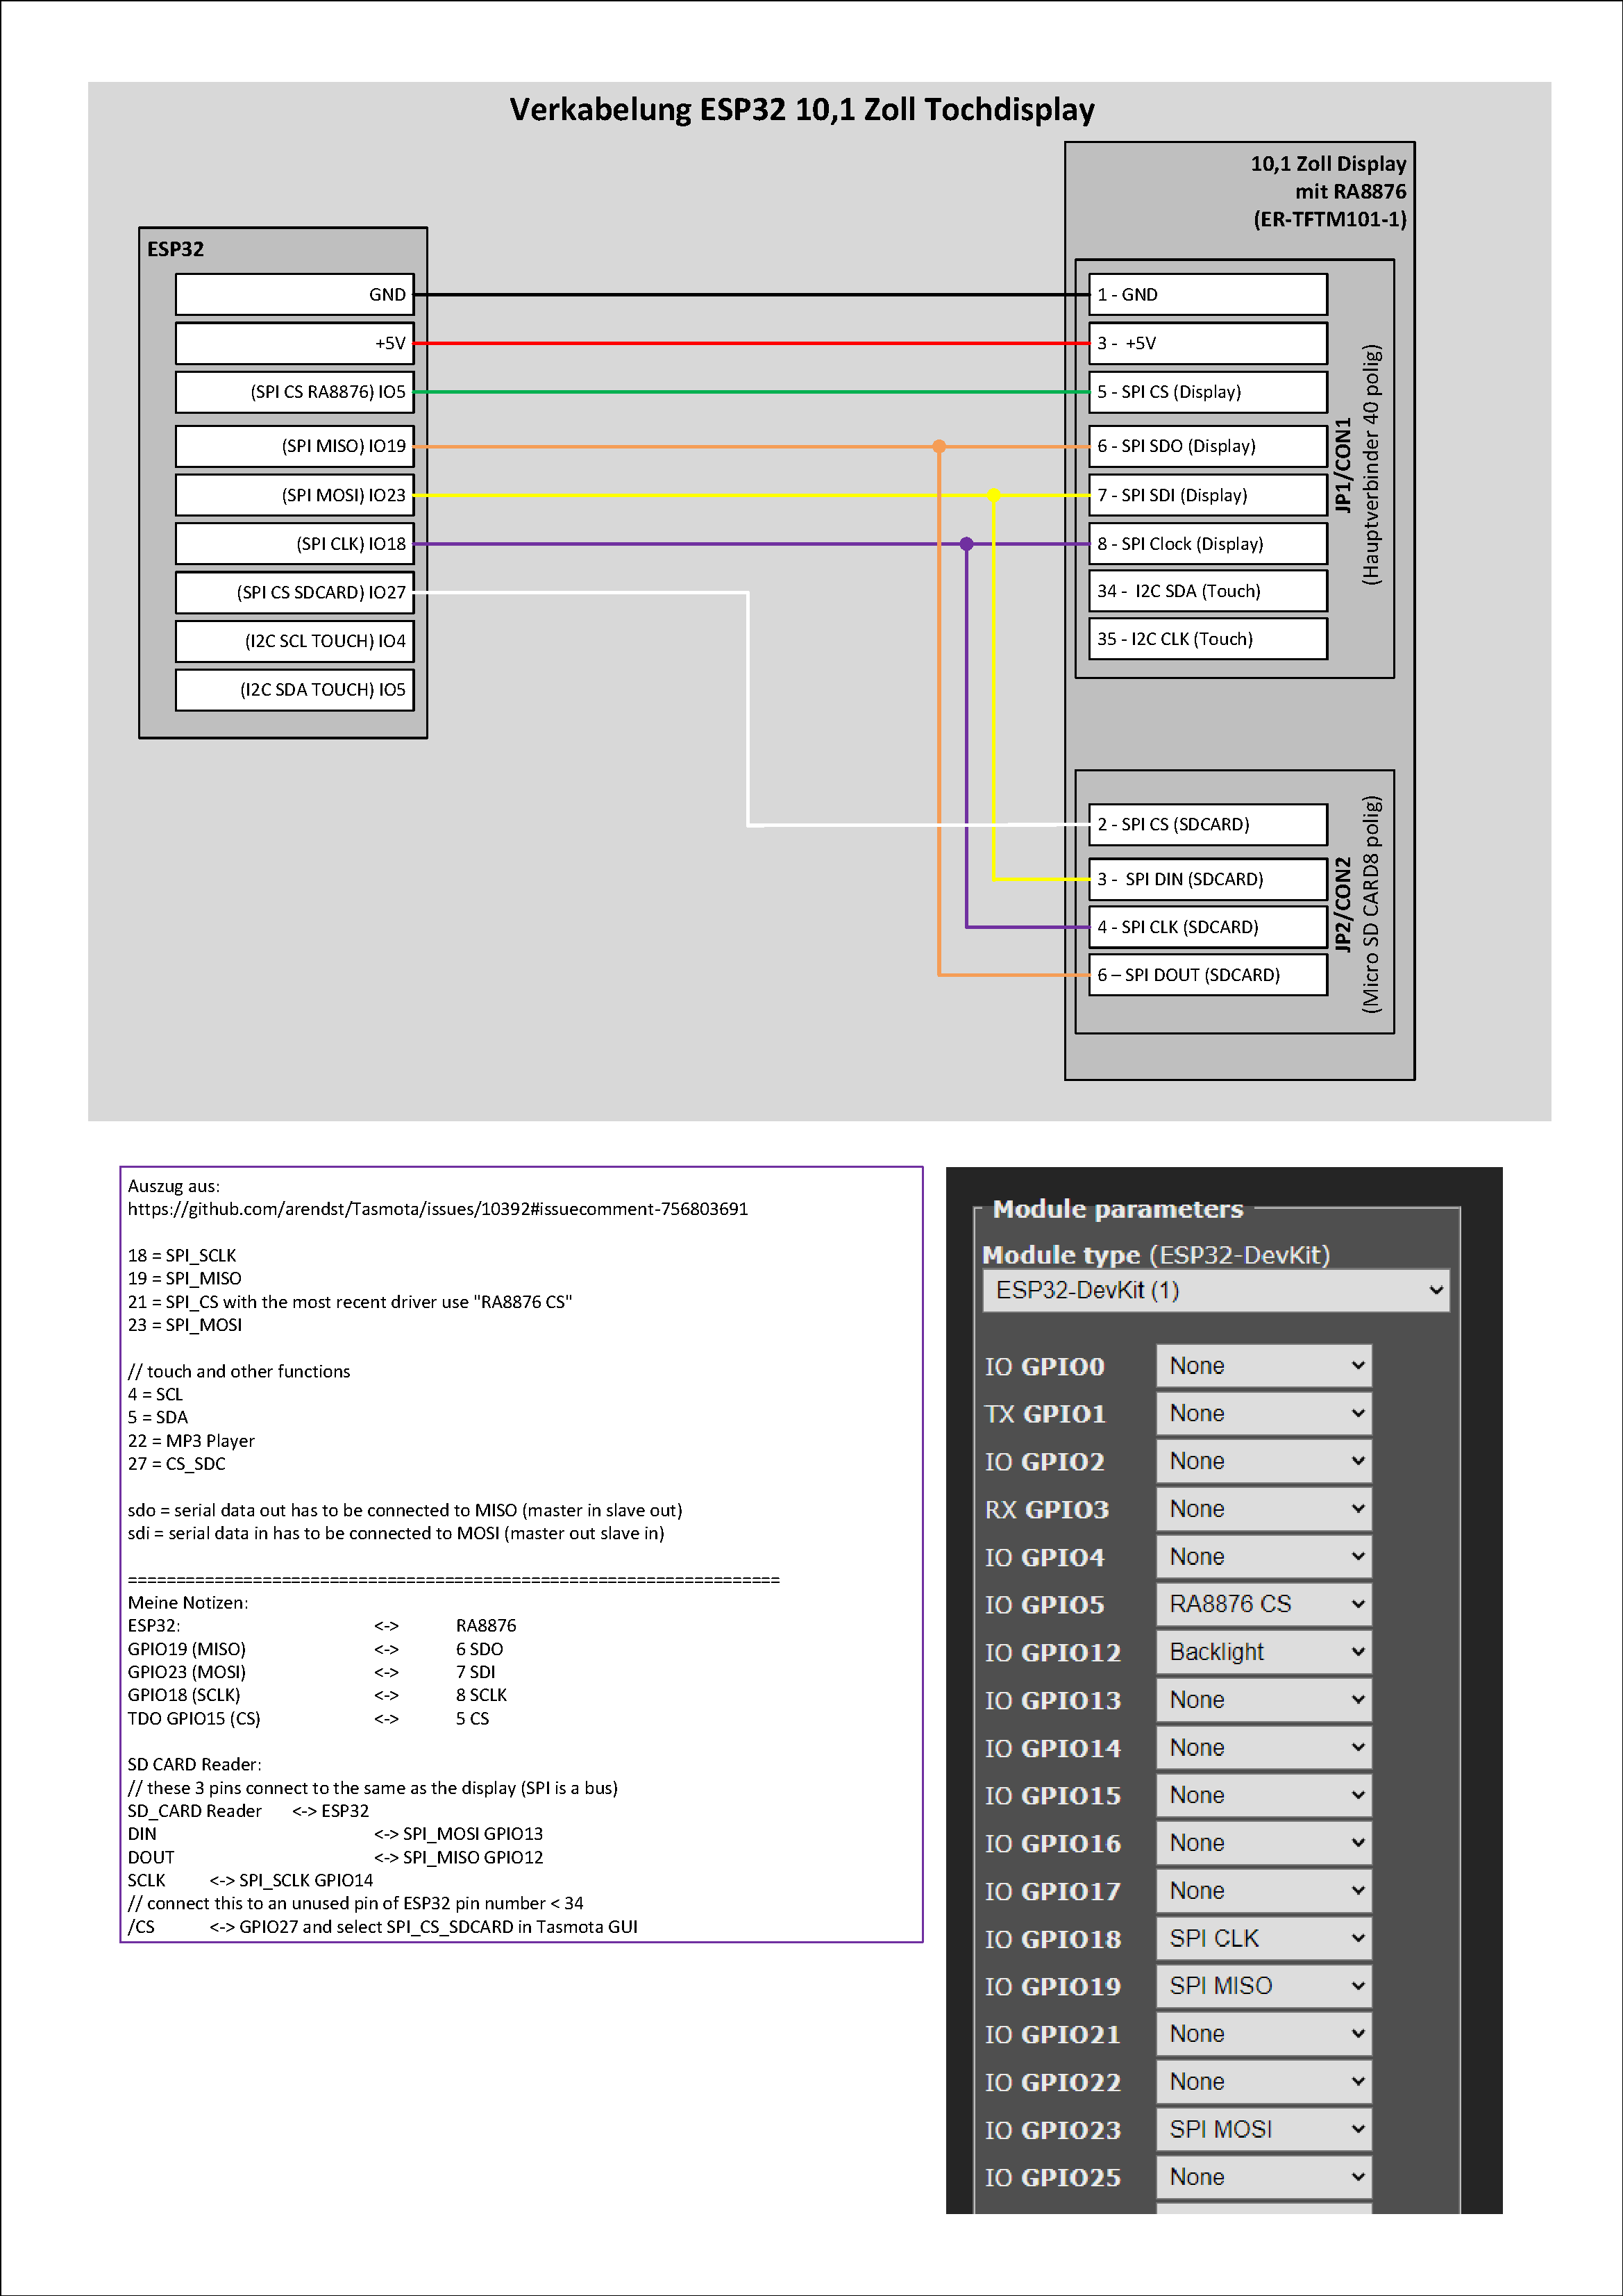The height and width of the screenshot is (2296, 1623).
Task: Click note line 'TDO GPIO15 (CS)'
Action: pos(194,1719)
